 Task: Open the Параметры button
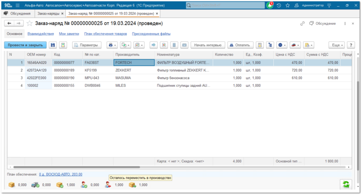coord(87,45)
